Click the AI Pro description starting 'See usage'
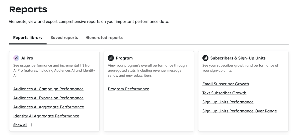This screenshot has height=135, width=298. [54, 71]
